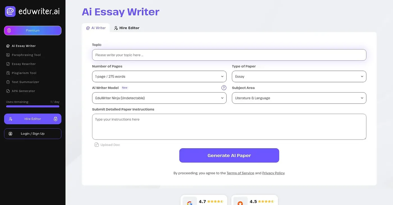Open the Subject Area dropdown
Image resolution: width=393 pixels, height=205 pixels.
point(299,98)
